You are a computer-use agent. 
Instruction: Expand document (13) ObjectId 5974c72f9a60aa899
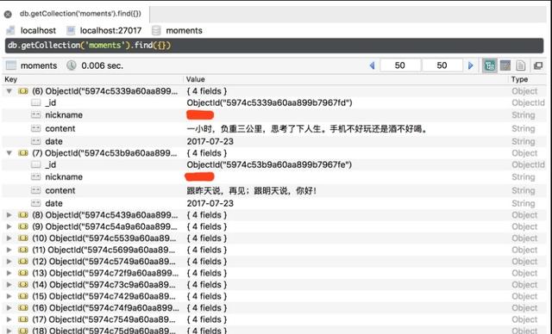tap(9, 273)
